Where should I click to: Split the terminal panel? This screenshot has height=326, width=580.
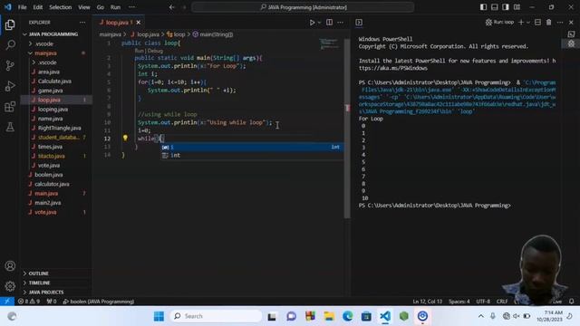tap(537, 22)
